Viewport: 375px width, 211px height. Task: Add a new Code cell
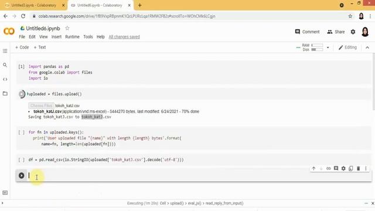tap(22, 47)
